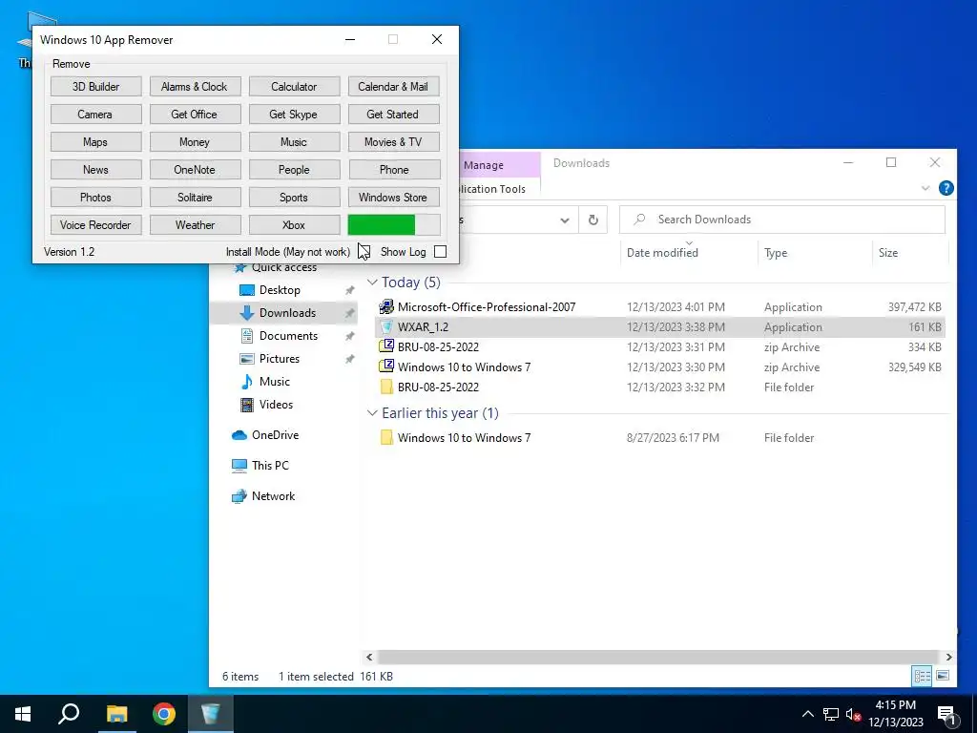
Task: Click the Search Downloads field
Action: pyautogui.click(x=782, y=220)
